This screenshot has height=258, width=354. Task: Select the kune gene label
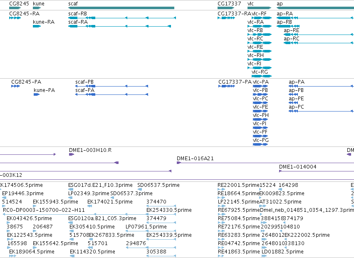click(x=39, y=4)
